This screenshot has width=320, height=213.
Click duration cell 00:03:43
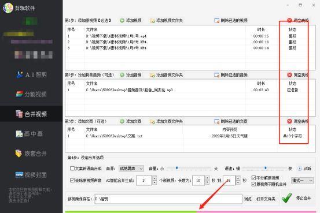[261, 90]
